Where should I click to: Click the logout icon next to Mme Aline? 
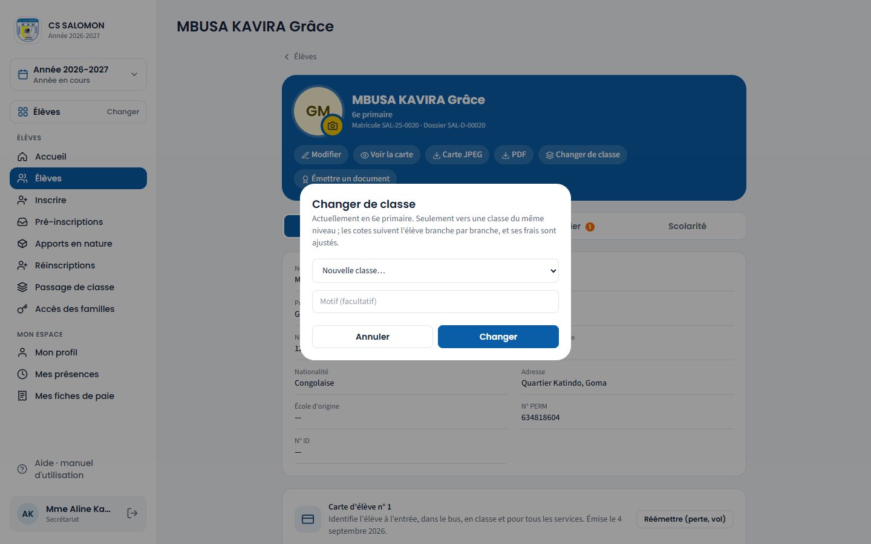[132, 513]
